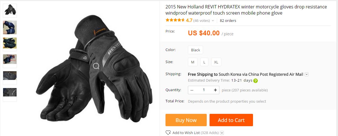Click into the quantity input field
Image resolution: width=338 pixels, height=136 pixels.
pos(204,90)
